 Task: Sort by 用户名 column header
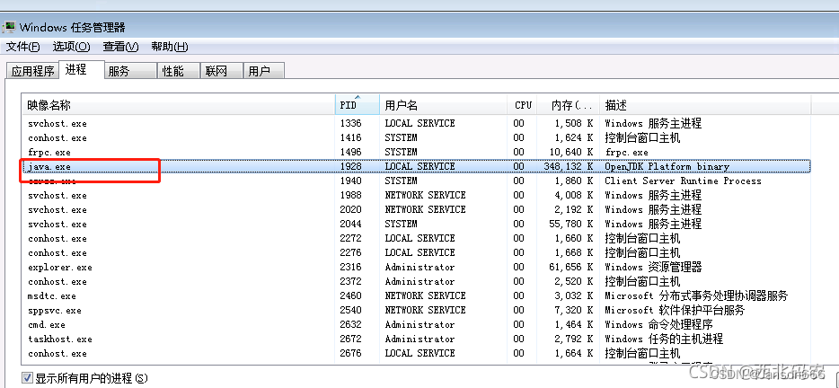[x=444, y=105]
